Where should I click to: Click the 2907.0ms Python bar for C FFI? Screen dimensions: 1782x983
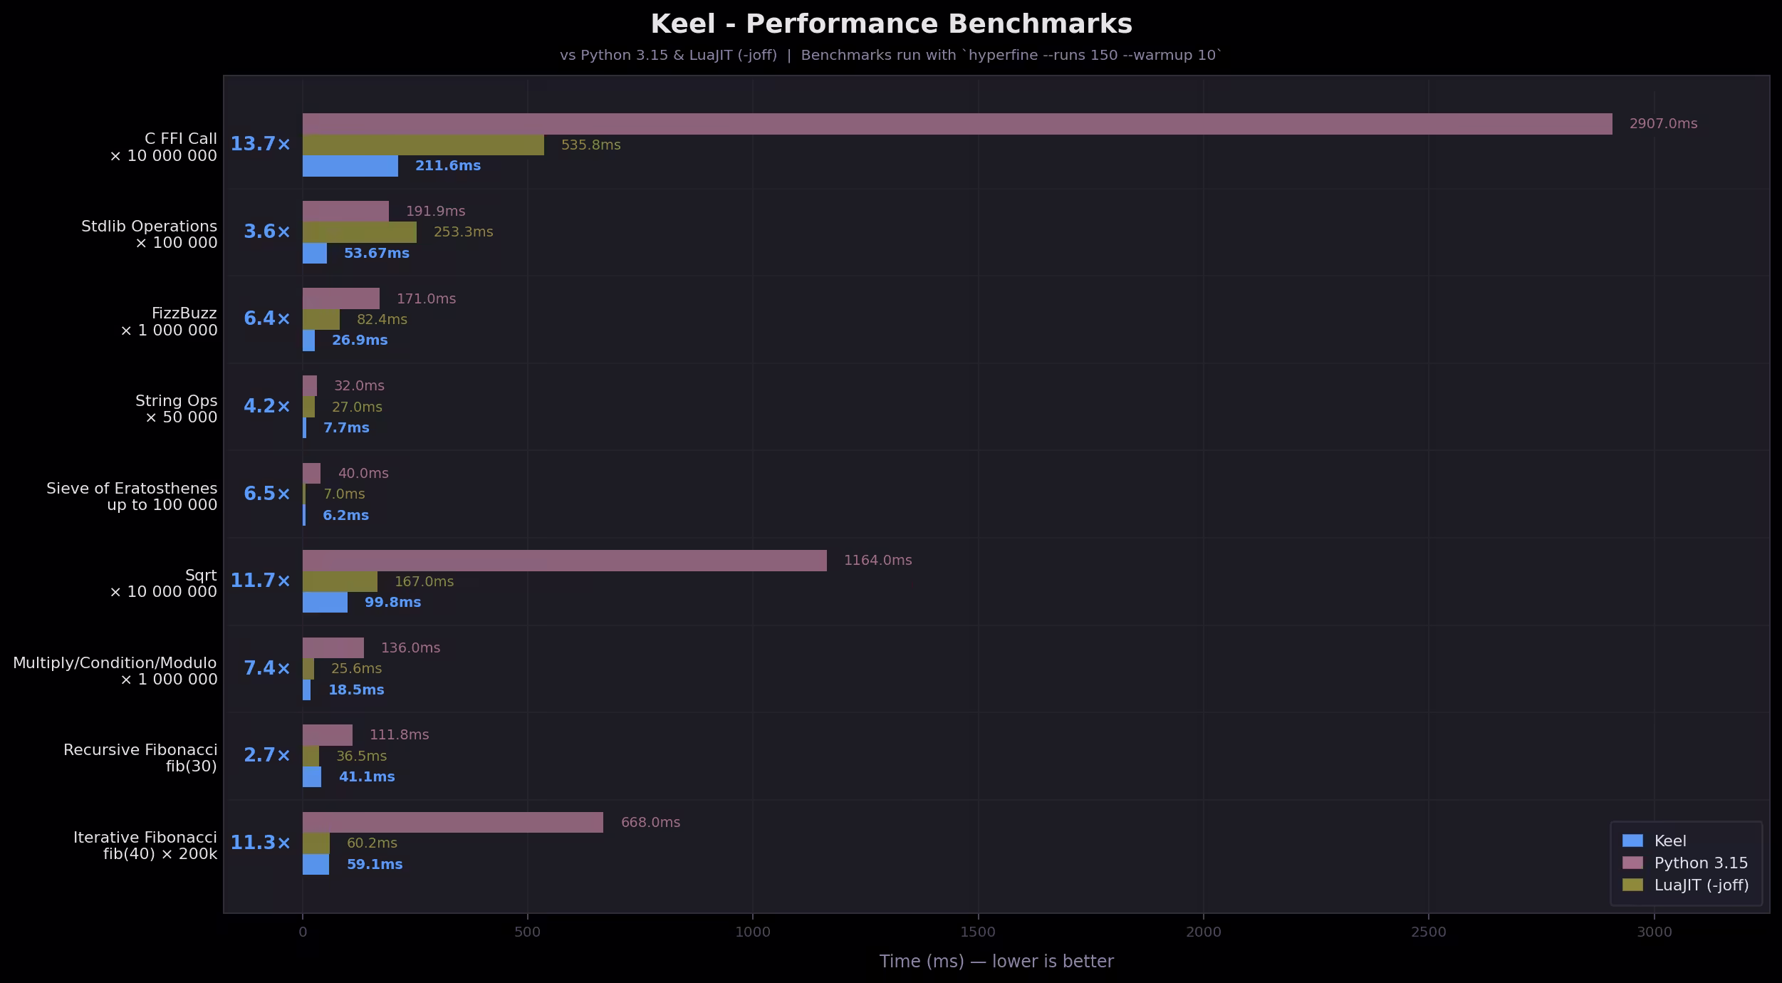coord(957,124)
